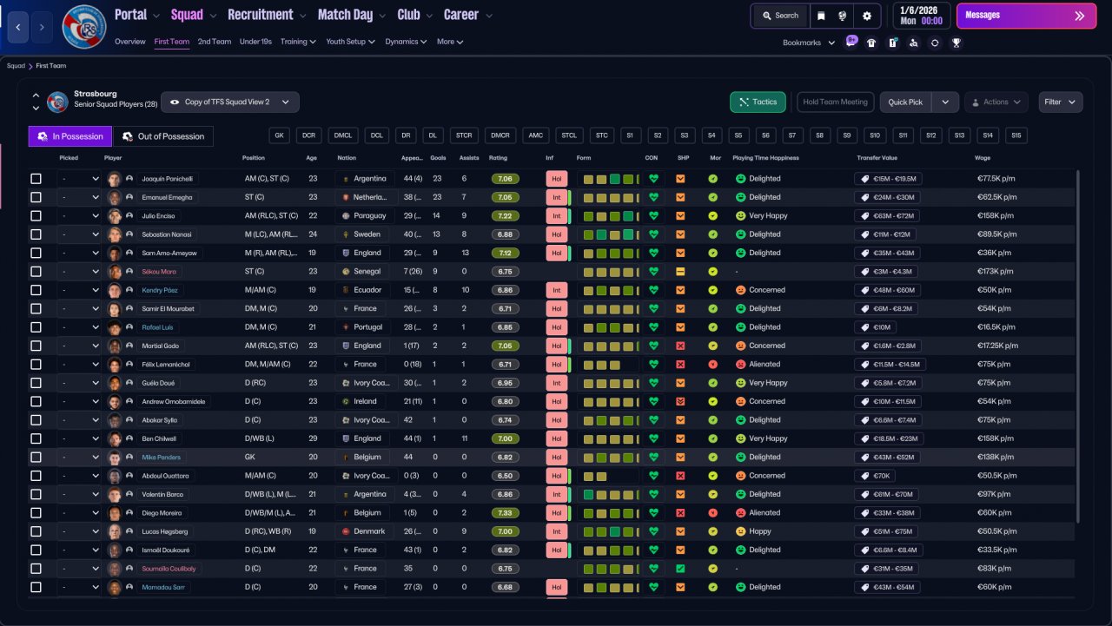Select the Out of Possession tab
The height and width of the screenshot is (626, 1112).
point(164,136)
